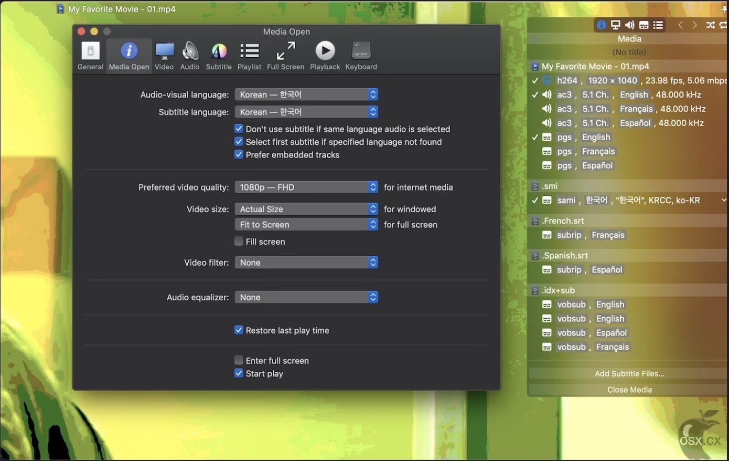Click subtitle icon of pgs English track
Screen dimensions: 729x461
[547, 137]
